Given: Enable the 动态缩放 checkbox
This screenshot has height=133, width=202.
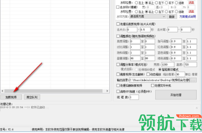Looking at the screenshot, I should (x=148, y=74).
